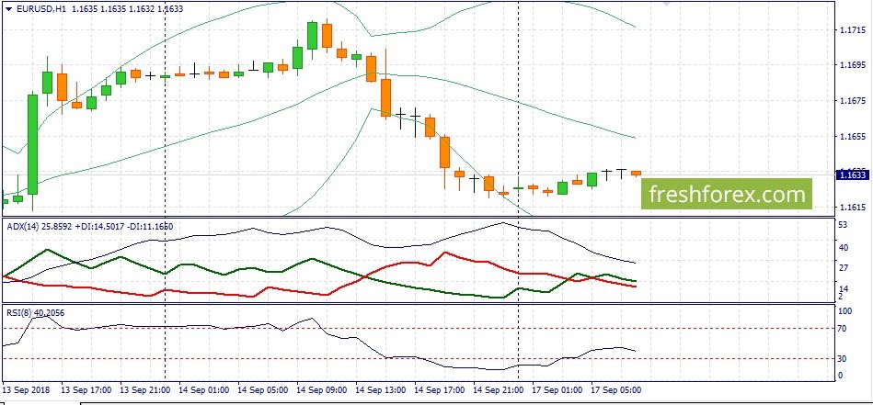Click the 1.1615 price scale value

(851, 208)
